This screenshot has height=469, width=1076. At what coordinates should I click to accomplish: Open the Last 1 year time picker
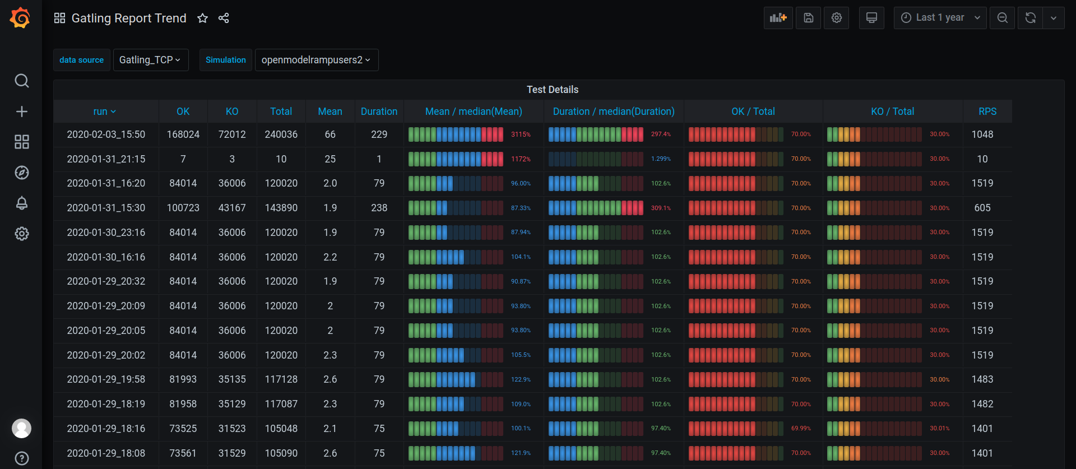click(940, 18)
